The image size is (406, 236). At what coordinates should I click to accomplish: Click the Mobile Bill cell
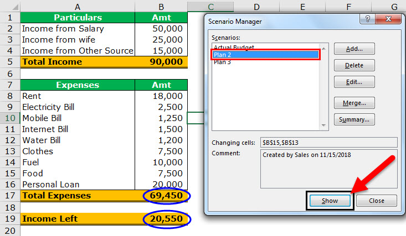78,118
